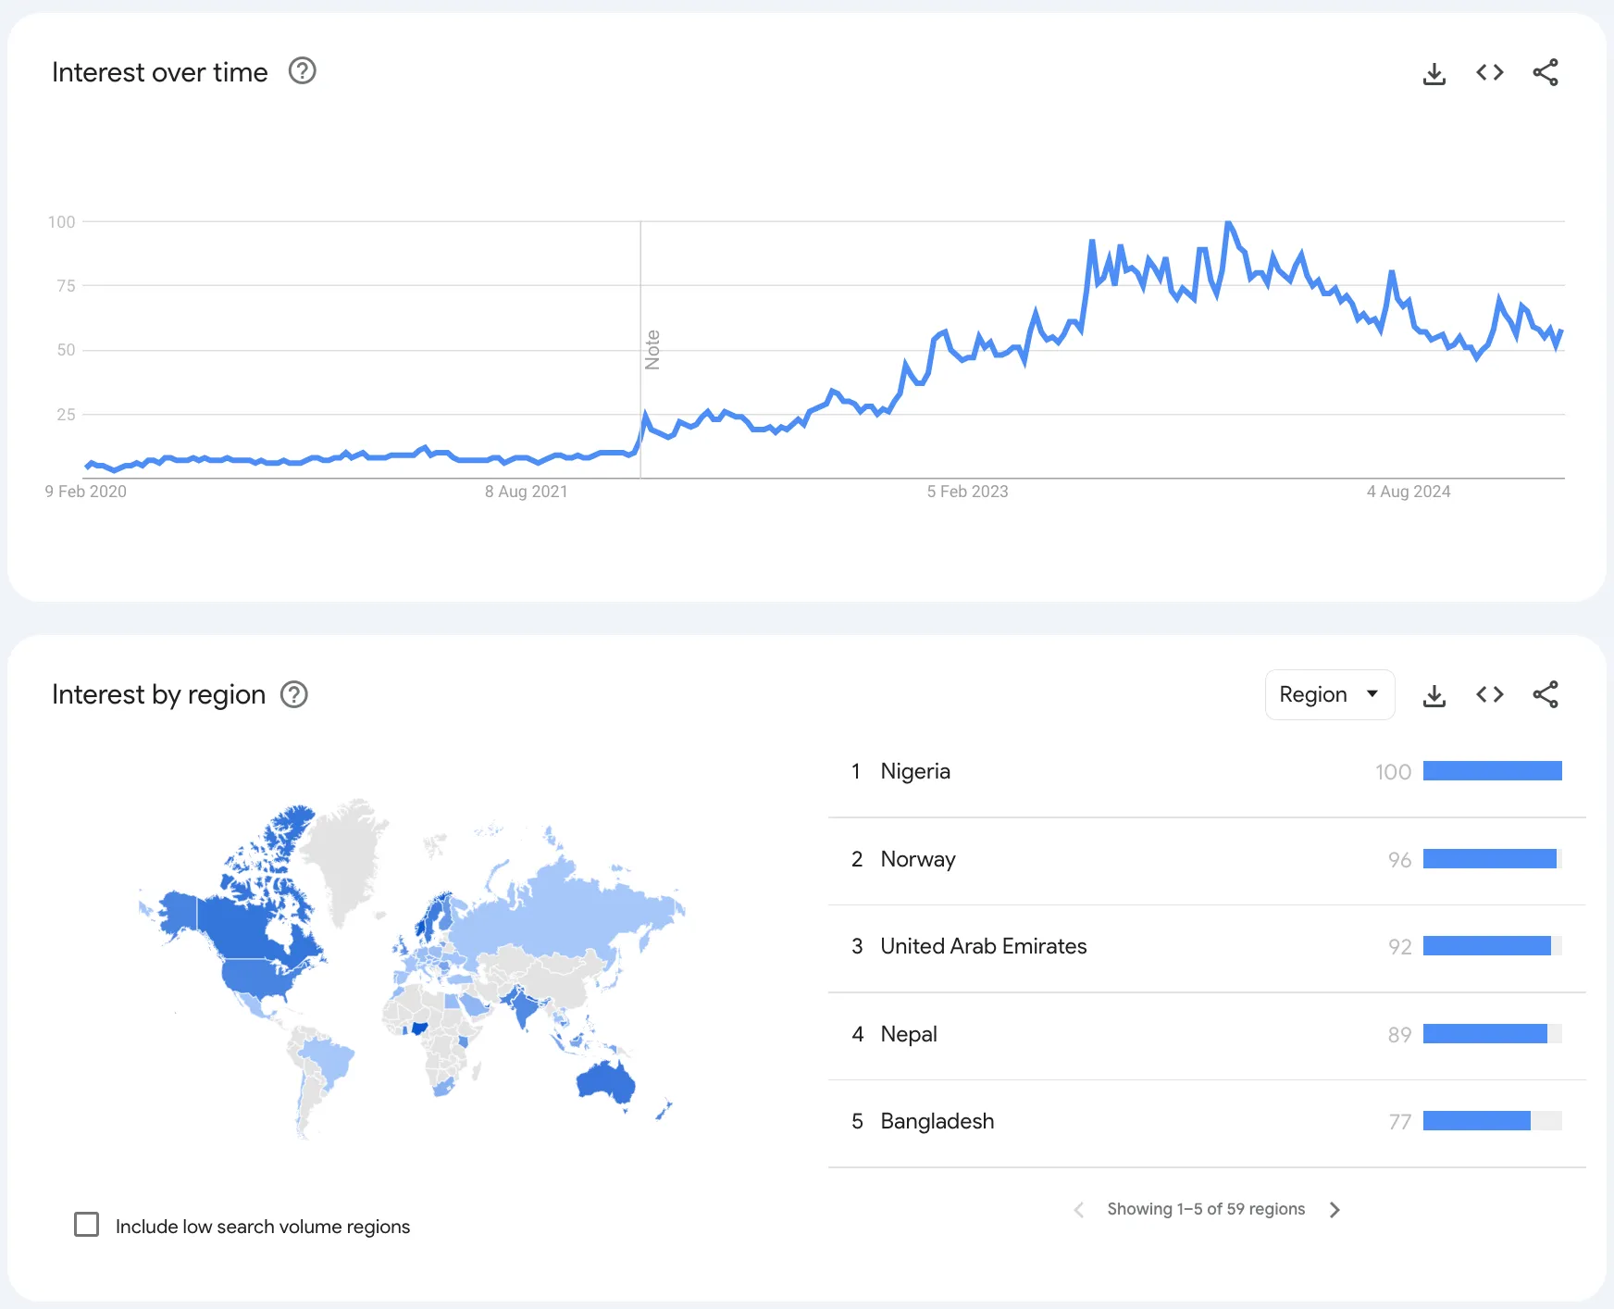Click the Bangladesh interest bar
The height and width of the screenshot is (1309, 1614).
(x=1476, y=1121)
